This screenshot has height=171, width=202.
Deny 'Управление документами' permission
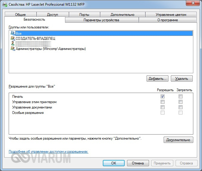pos(180,107)
